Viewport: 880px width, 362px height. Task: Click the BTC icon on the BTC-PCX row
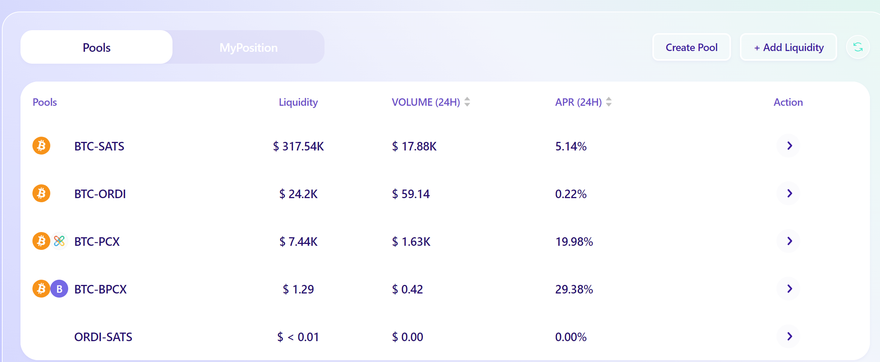tap(41, 241)
